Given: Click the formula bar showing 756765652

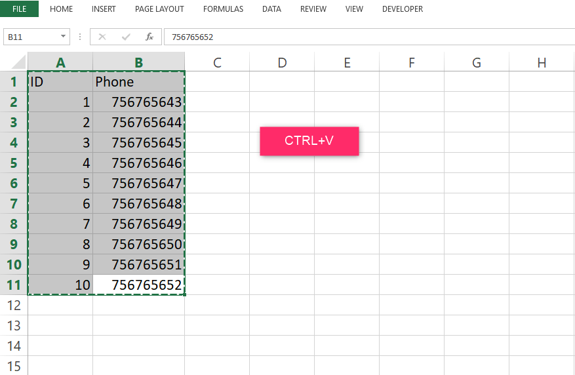Looking at the screenshot, I should pos(369,37).
